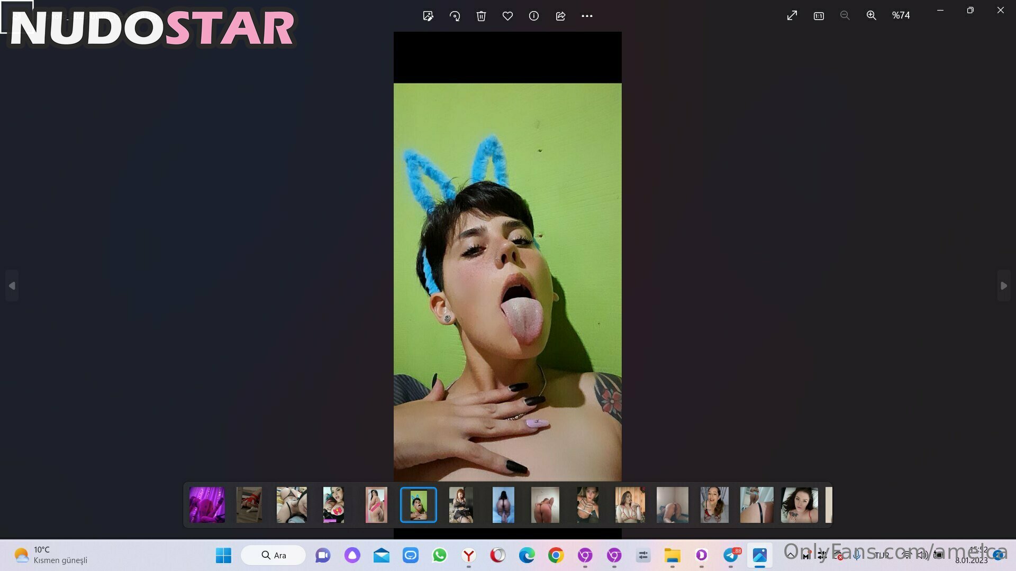Click the Ara search box on taskbar

pos(274,555)
